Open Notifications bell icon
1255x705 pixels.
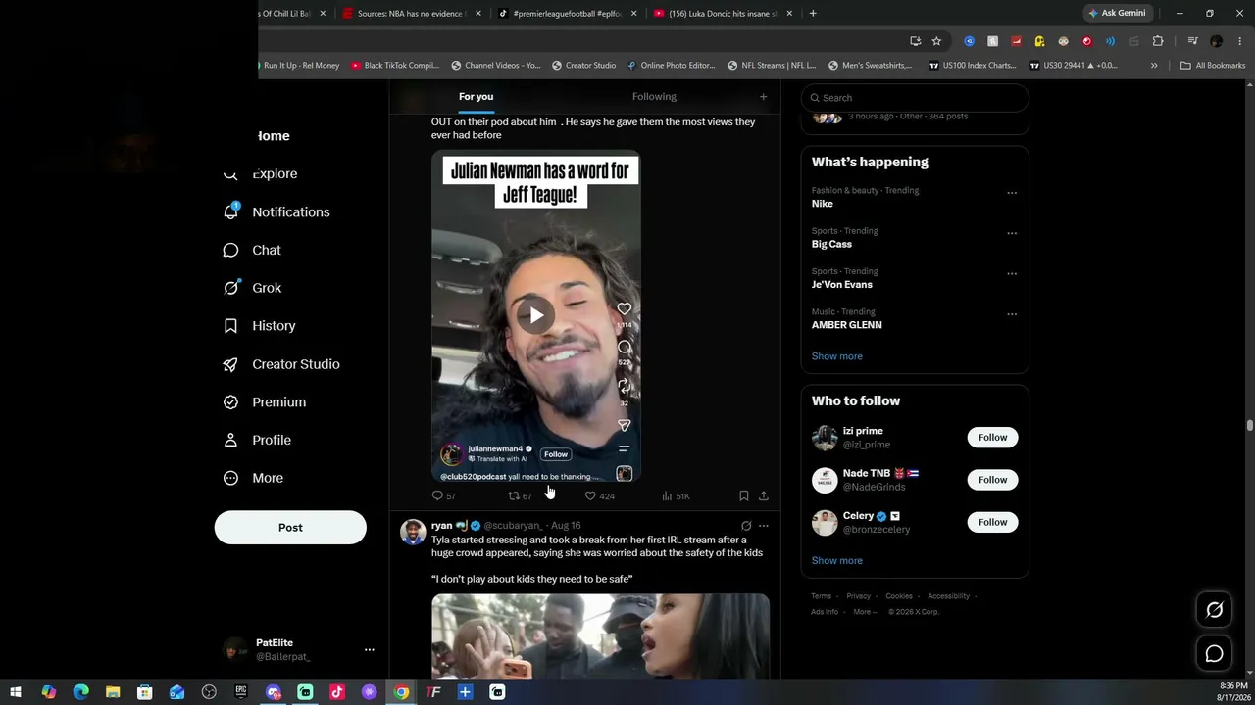point(230,211)
